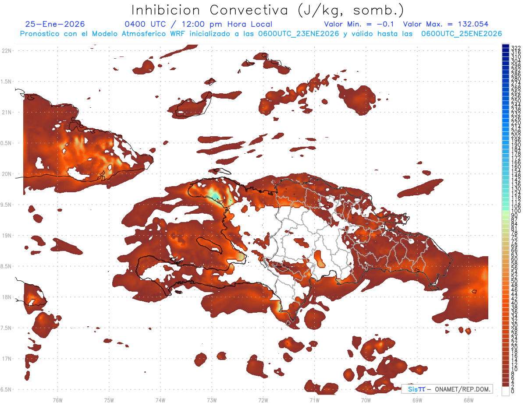The width and height of the screenshot is (526, 406).
Task: Click the "196" colorbar value
Action: point(516,140)
